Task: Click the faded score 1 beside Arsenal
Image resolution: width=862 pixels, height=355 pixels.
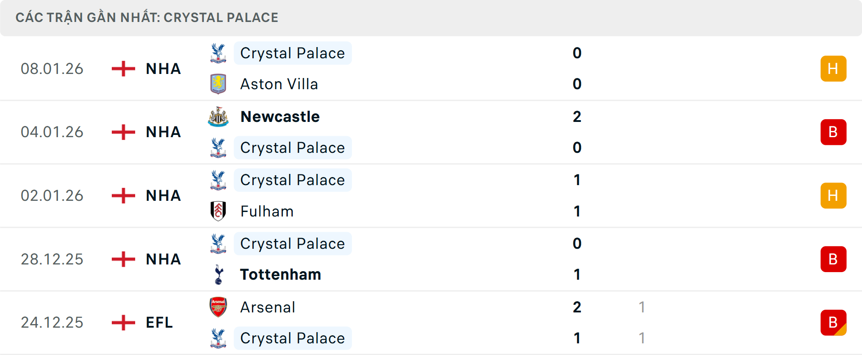Action: pyautogui.click(x=642, y=307)
